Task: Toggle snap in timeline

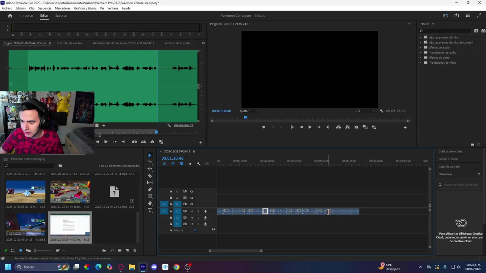Action: tap(173, 164)
